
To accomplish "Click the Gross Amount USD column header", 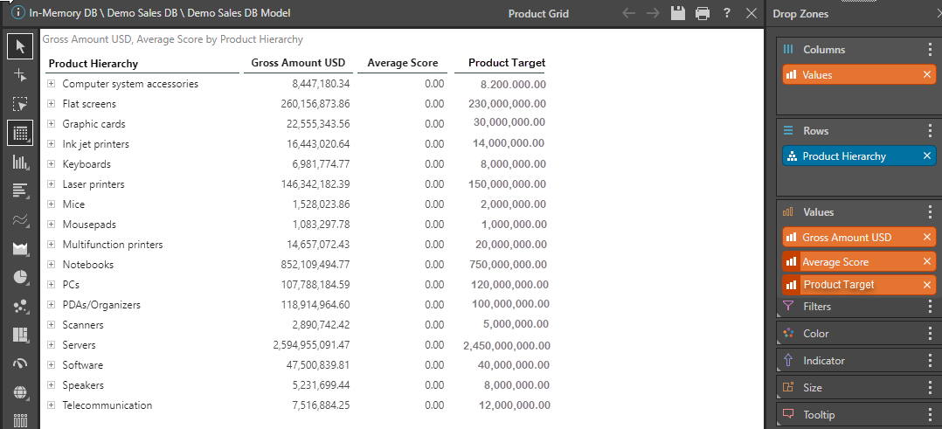I will (x=298, y=63).
